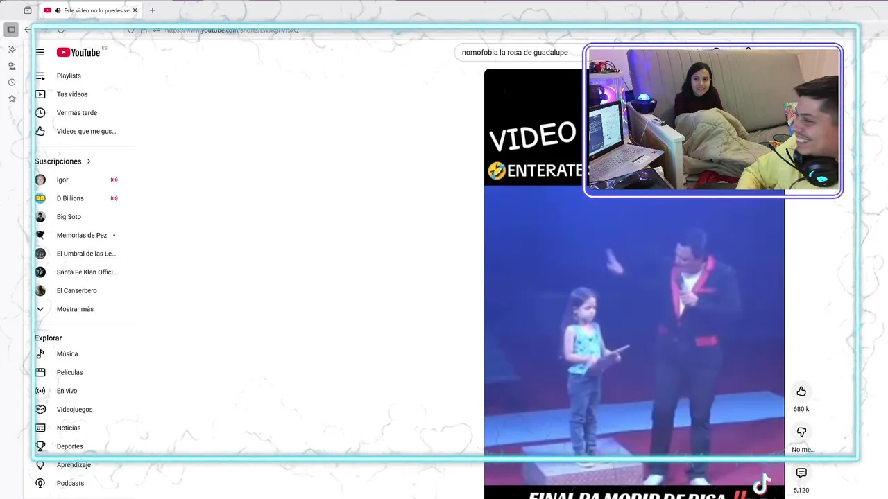Click the browser address bar URL
The image size is (888, 499).
point(232,30)
